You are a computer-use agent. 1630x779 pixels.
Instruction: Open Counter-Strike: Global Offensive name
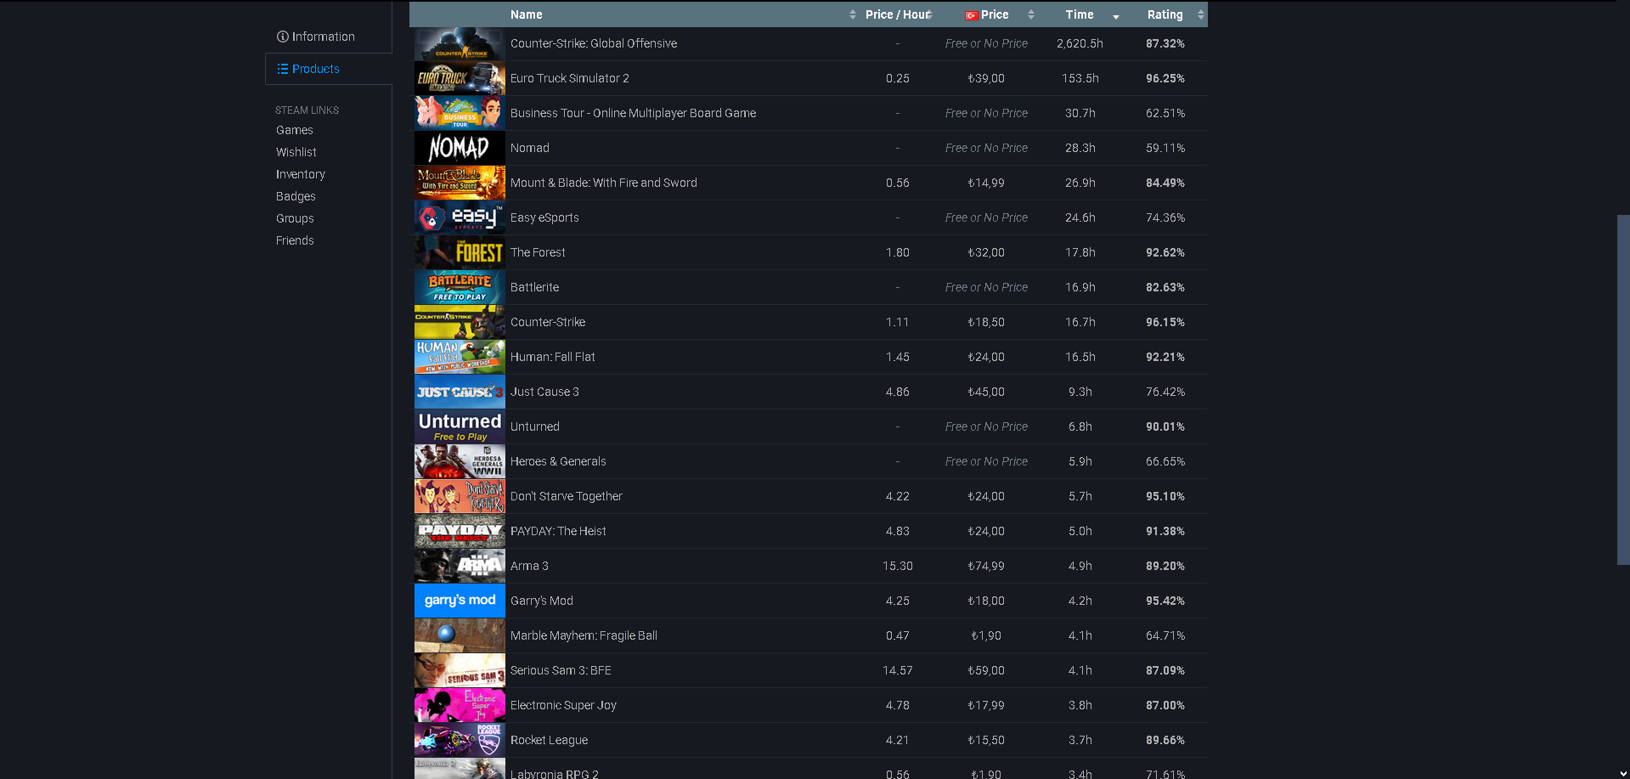(x=594, y=43)
